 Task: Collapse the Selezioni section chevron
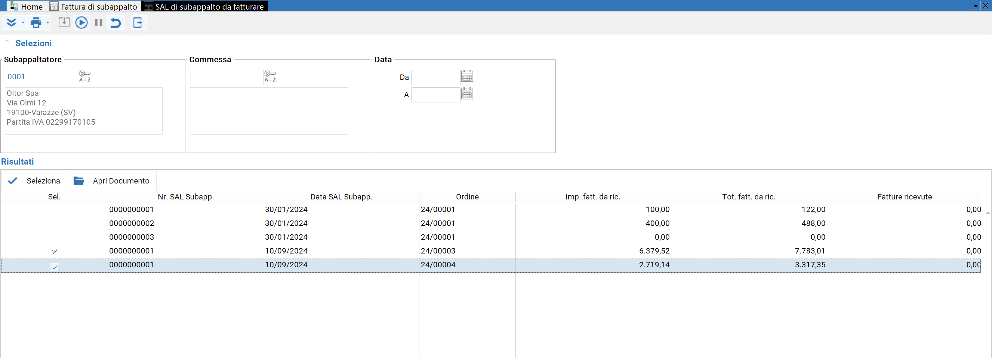pyautogui.click(x=7, y=41)
